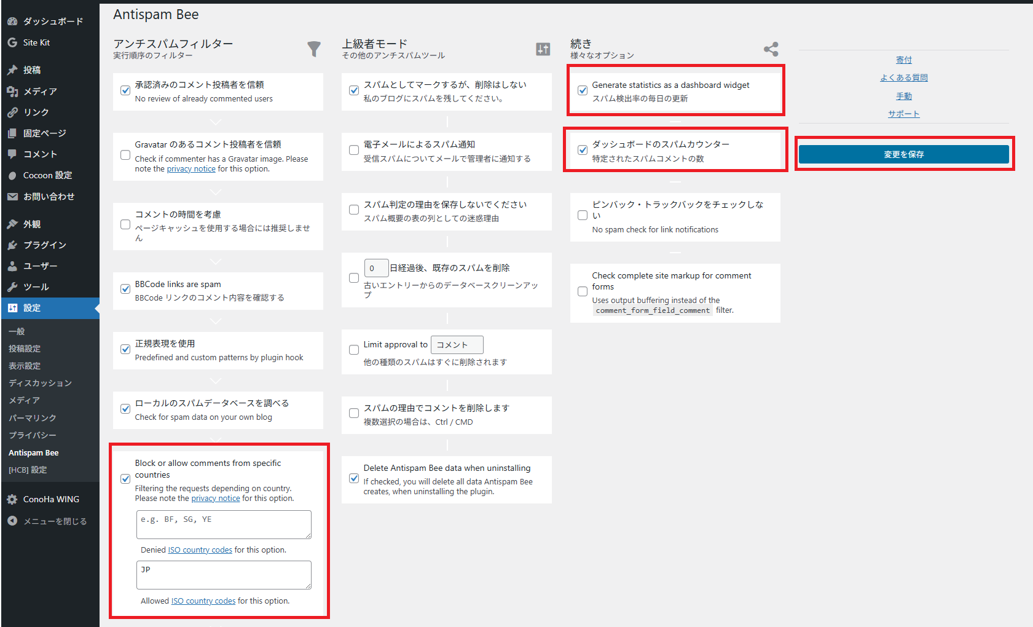Viewport: 1033px width, 627px height.
Task: Open 表示設定 submenu item
Action: point(25,366)
